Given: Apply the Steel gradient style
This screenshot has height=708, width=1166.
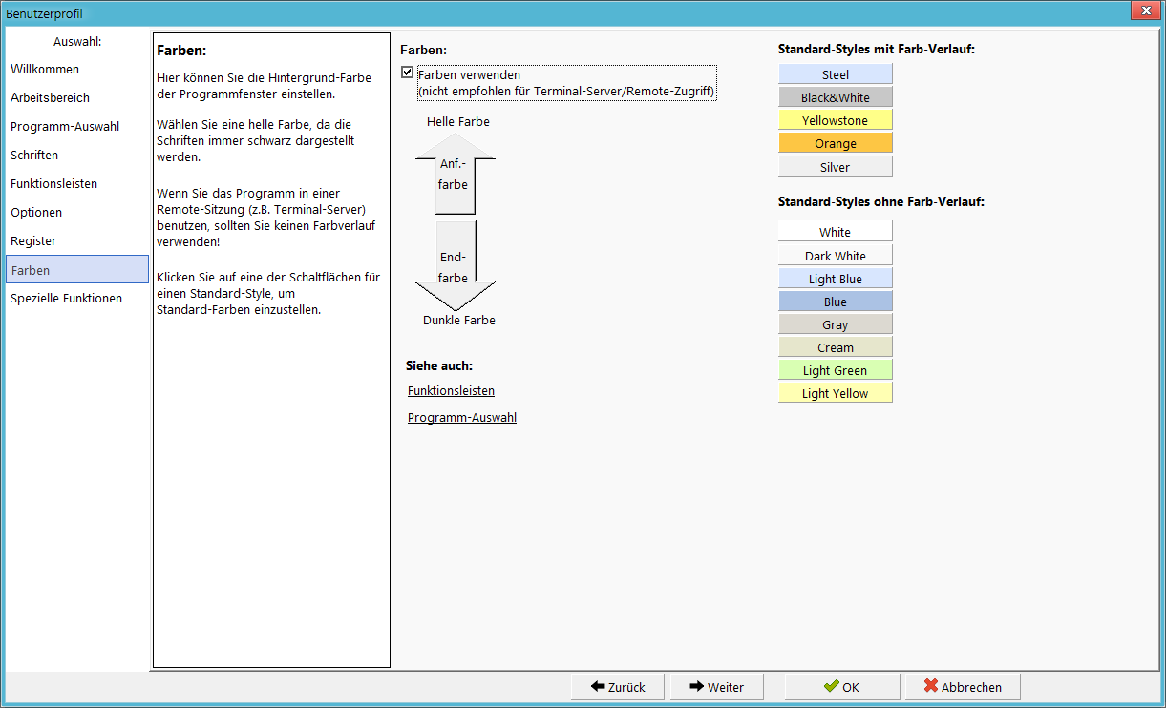Looking at the screenshot, I should pyautogui.click(x=835, y=74).
